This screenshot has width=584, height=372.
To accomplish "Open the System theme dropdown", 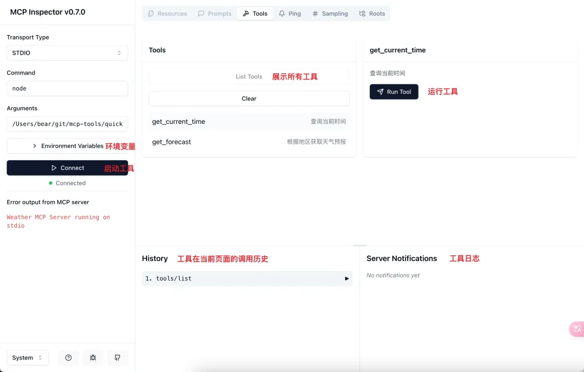I will click(x=28, y=357).
